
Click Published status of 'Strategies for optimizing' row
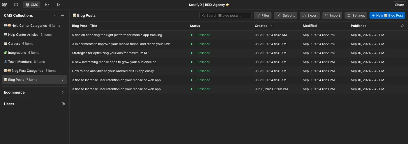click(203, 53)
